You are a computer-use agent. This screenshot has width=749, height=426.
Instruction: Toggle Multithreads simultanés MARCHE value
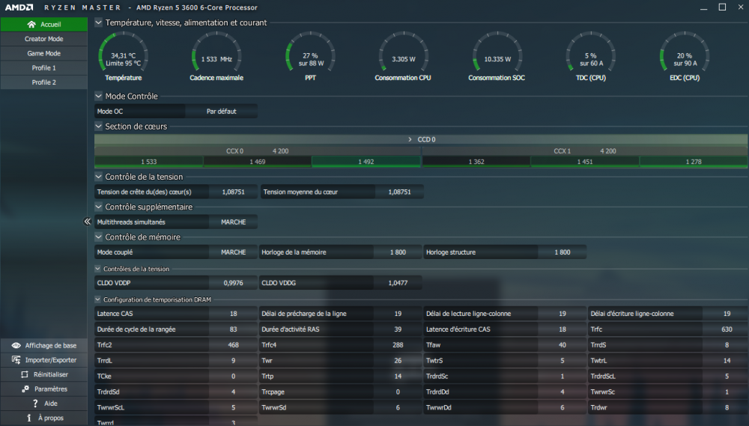pos(233,222)
